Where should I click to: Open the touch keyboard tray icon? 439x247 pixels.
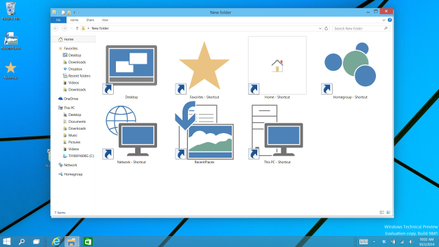pyautogui.click(x=364, y=242)
